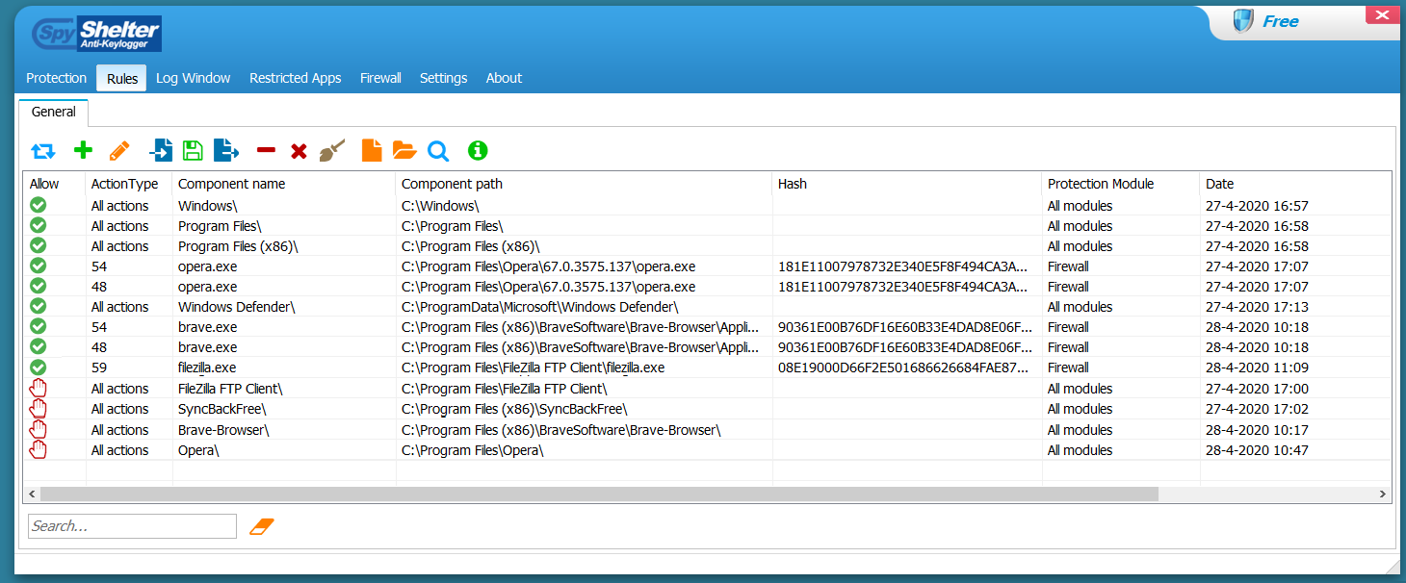Screen dimensions: 1406x583
Task: Click date 27-4-2020 16:57
Action: click(x=1257, y=206)
